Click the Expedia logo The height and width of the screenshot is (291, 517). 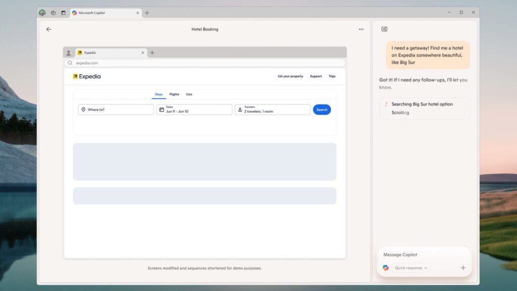point(87,77)
